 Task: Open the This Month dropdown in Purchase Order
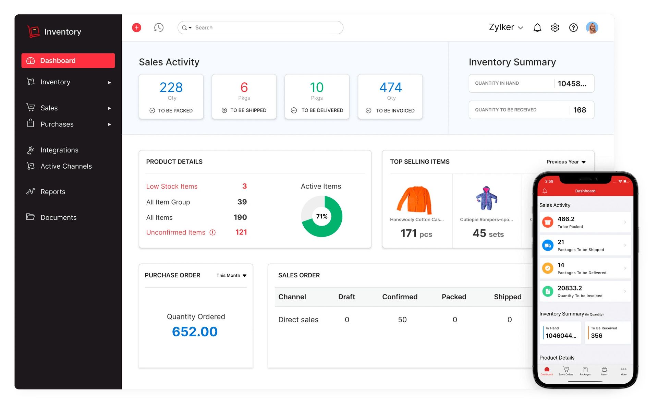click(x=231, y=275)
